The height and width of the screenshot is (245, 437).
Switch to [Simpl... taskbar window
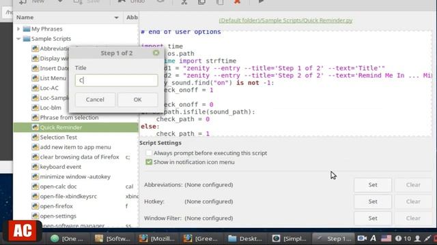point(290,238)
